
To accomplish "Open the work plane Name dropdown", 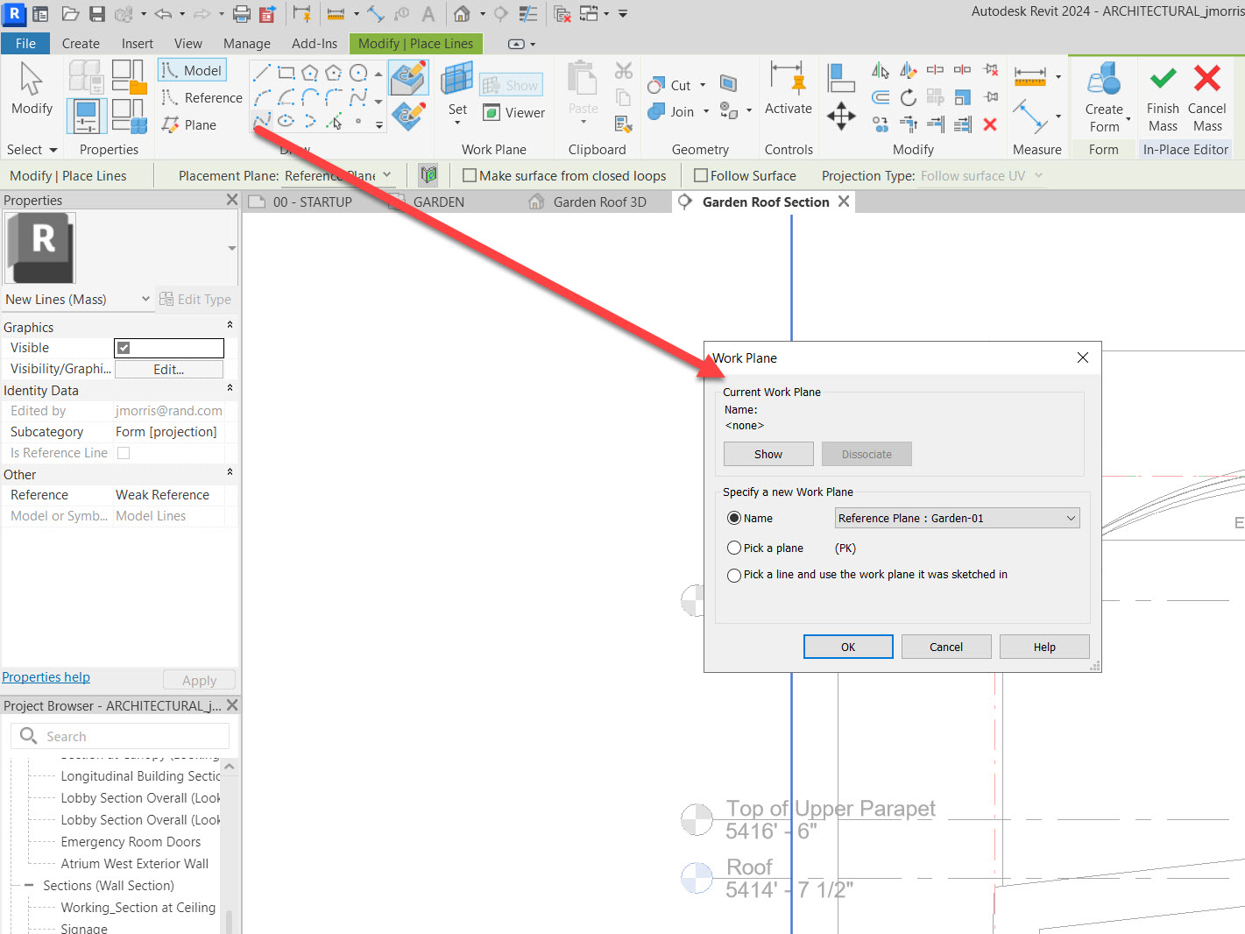I will coord(1071,518).
